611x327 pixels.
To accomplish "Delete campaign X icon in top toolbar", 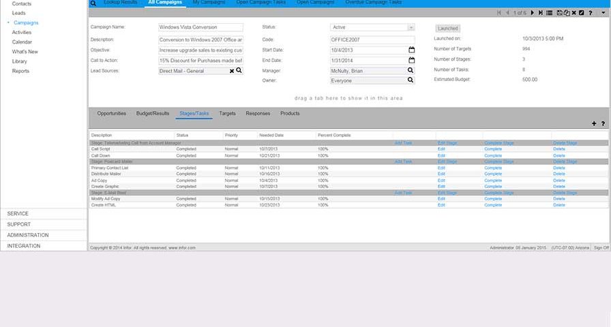I will pos(574,13).
